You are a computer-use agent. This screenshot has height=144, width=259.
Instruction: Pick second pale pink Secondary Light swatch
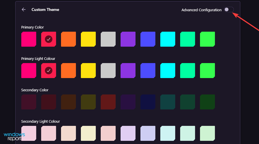[x=49, y=133]
